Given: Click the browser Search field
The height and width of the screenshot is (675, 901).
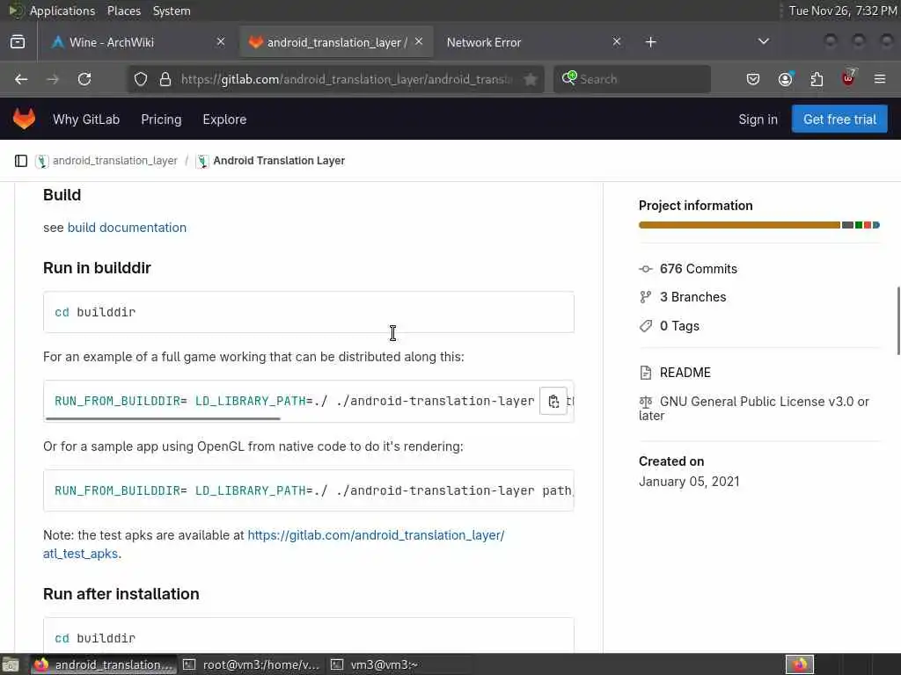Looking at the screenshot, I should tap(632, 79).
